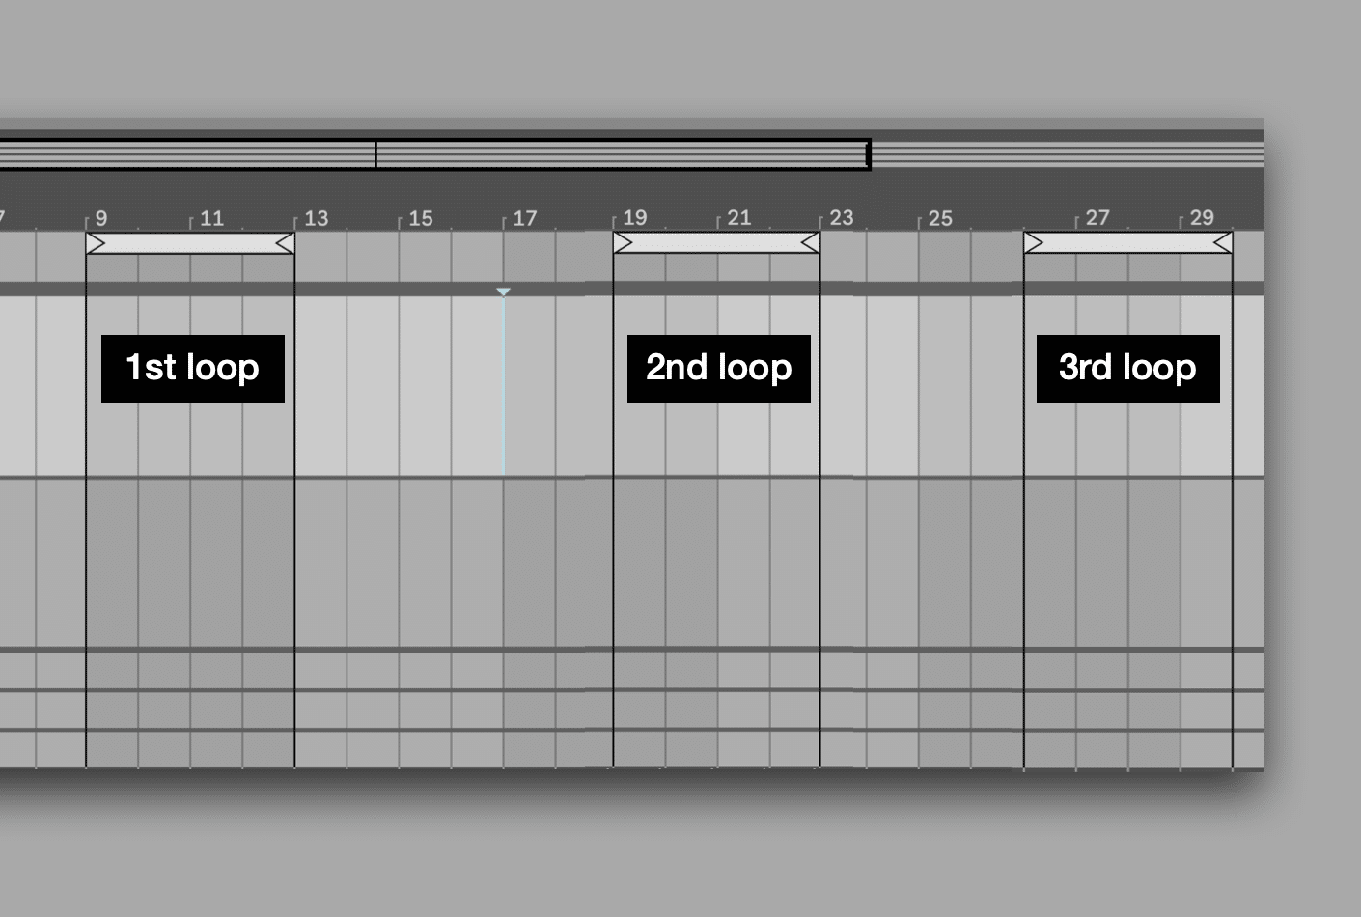Click an empty track lane below bar 25
The image size is (1361, 917).
(941, 560)
